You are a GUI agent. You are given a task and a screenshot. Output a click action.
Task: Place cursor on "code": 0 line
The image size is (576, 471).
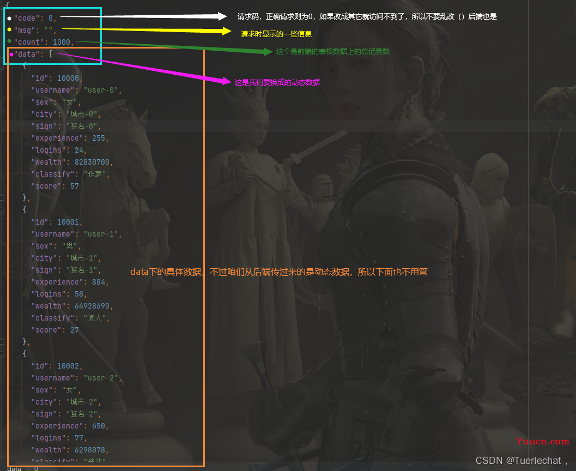pos(35,18)
